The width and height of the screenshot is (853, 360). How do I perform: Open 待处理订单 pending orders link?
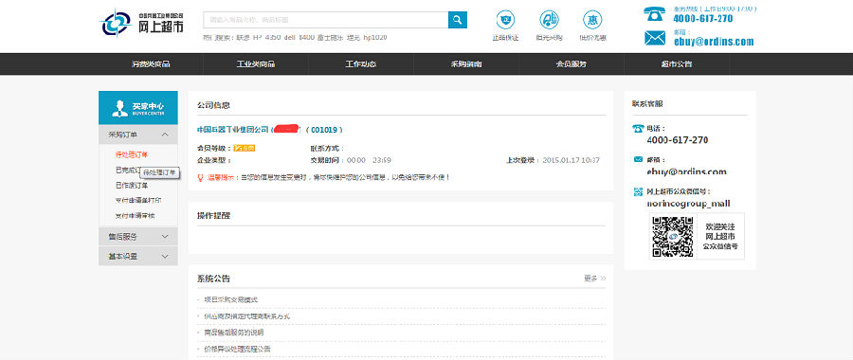click(x=131, y=155)
